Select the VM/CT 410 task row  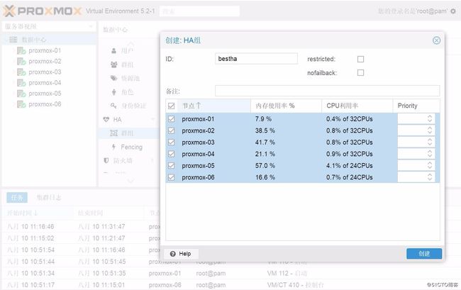click(x=230, y=285)
